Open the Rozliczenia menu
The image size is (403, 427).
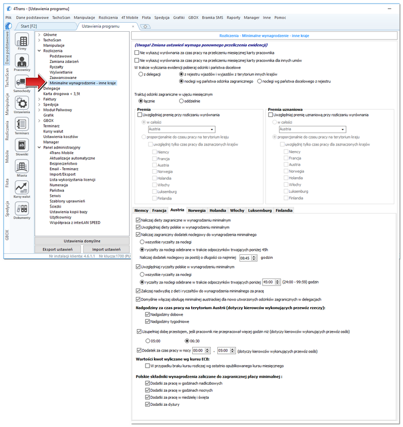click(108, 18)
